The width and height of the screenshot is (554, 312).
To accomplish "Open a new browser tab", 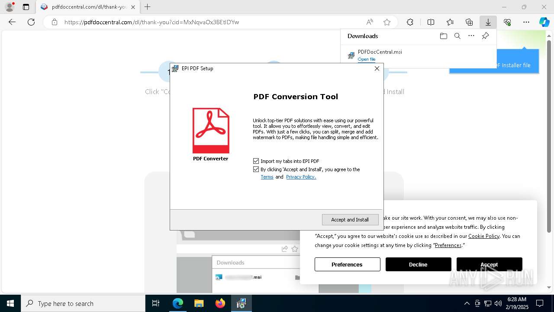I will [x=148, y=7].
